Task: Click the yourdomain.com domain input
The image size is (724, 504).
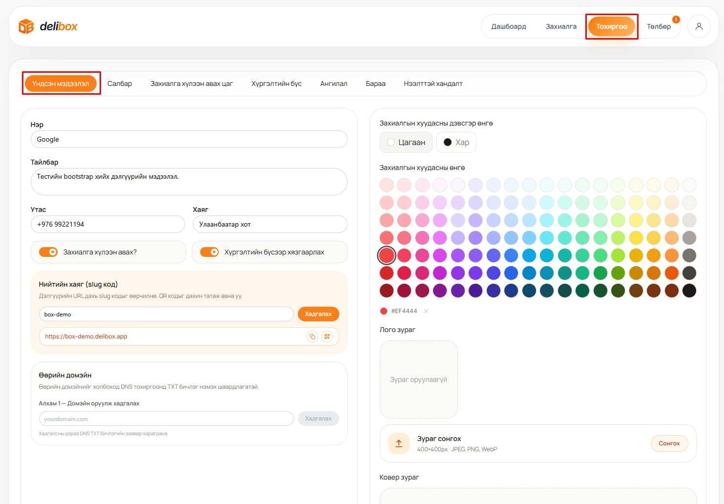Action: point(166,419)
